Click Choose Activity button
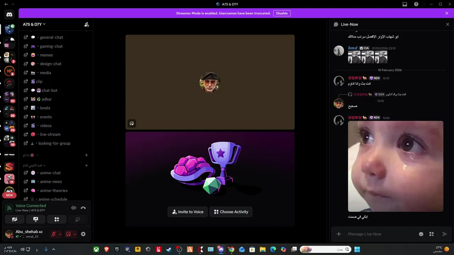Screen dimensions: 454x255 (231, 212)
